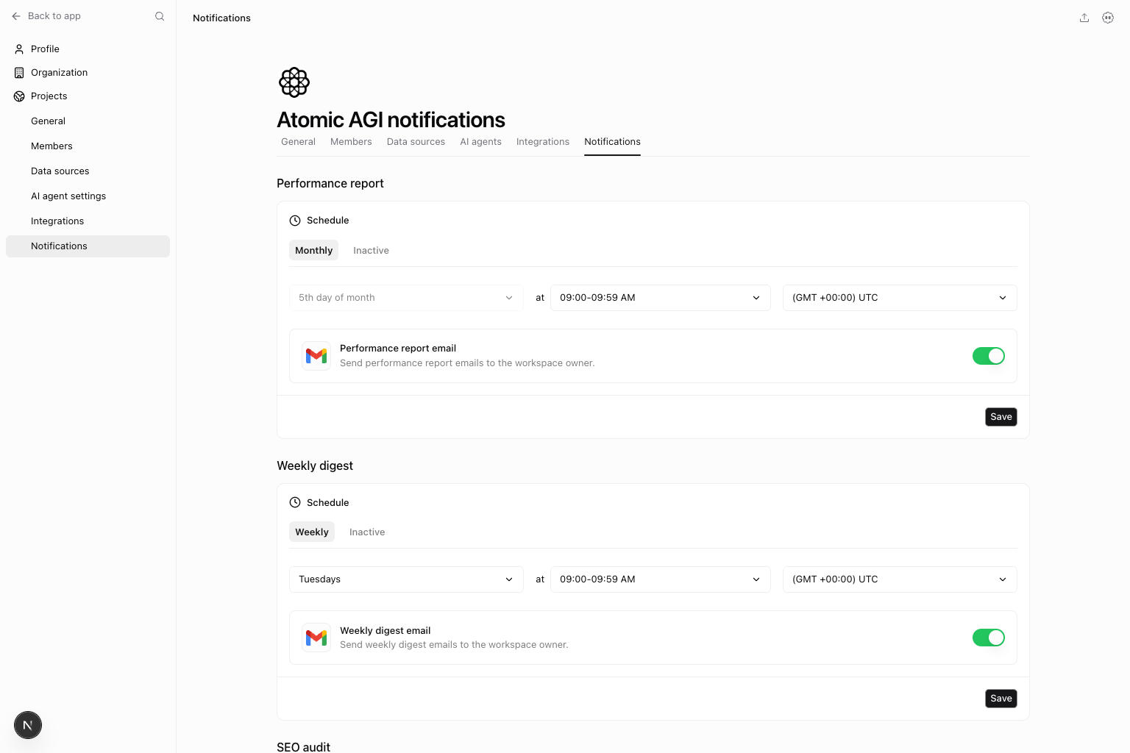Open Performance report time dropdown
Screen dimensions: 1130x753
click(x=661, y=298)
